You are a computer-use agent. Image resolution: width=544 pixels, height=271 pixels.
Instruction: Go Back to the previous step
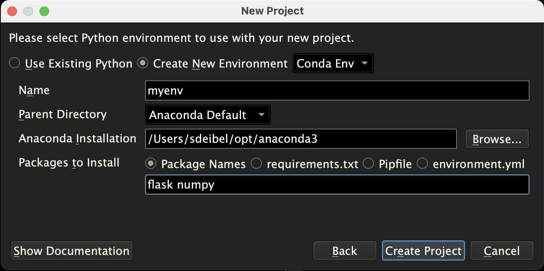tap(345, 251)
